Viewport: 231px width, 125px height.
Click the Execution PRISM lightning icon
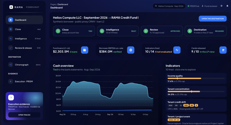pyautogui.click(x=11, y=81)
